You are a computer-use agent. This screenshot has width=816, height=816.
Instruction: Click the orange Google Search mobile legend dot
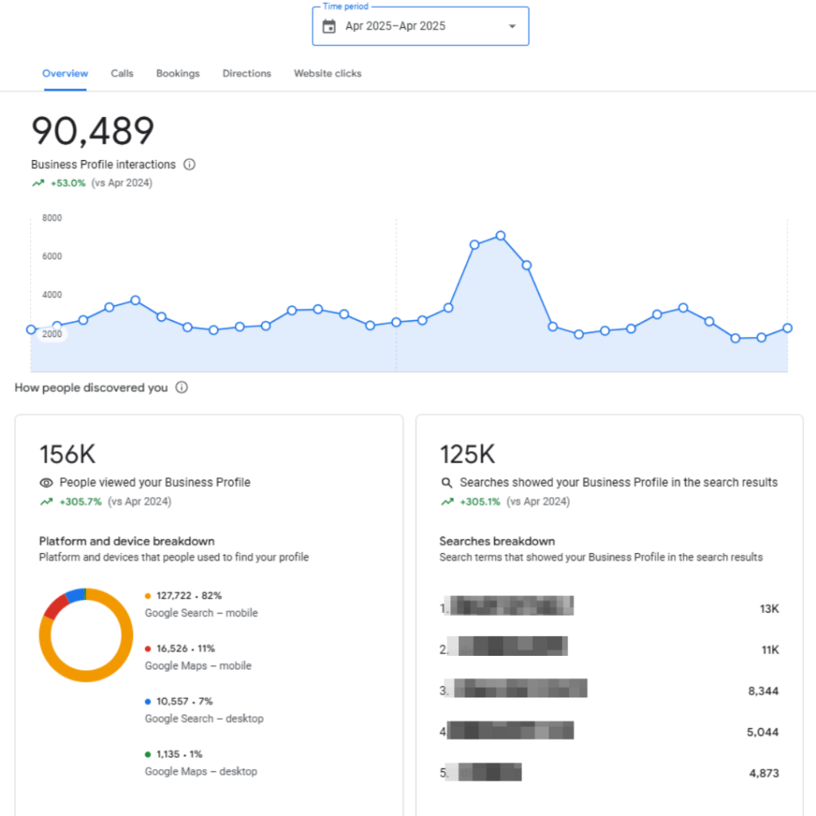(147, 596)
